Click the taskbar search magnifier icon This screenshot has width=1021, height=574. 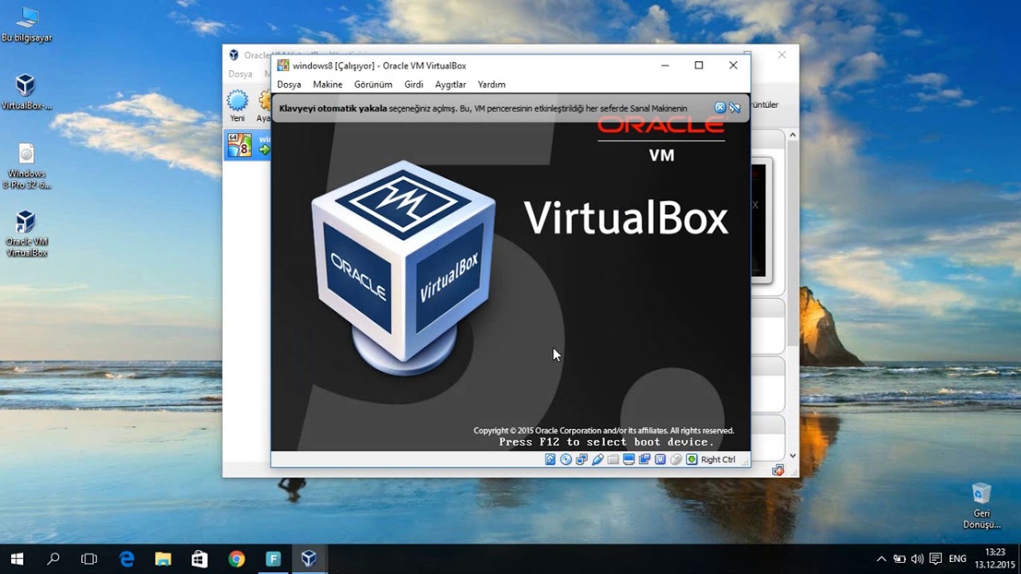click(x=53, y=559)
